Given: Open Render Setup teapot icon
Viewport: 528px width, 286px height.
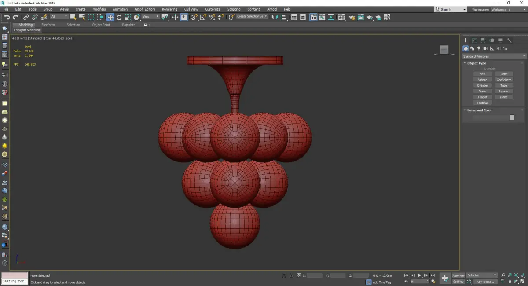Looking at the screenshot, I should coord(352,17).
